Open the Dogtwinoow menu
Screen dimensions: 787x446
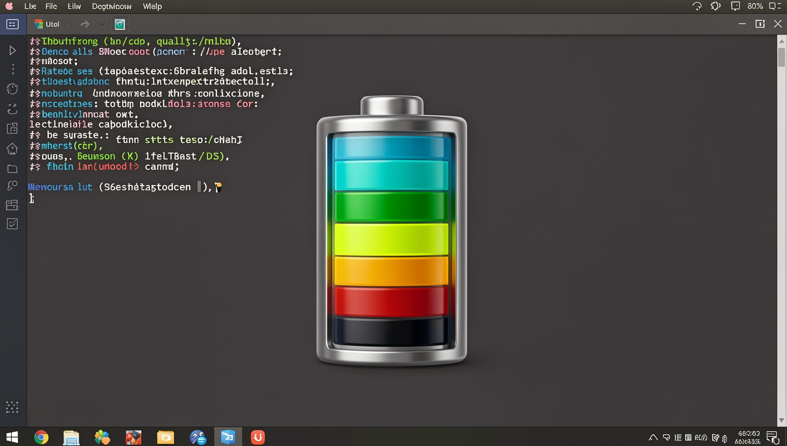click(112, 6)
